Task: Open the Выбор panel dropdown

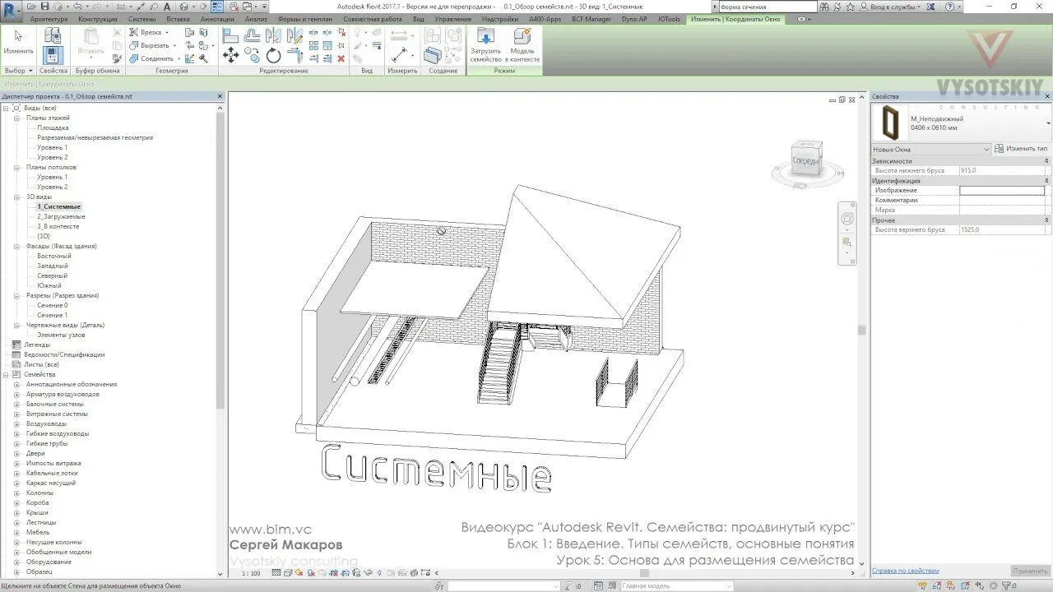Action: 19,71
